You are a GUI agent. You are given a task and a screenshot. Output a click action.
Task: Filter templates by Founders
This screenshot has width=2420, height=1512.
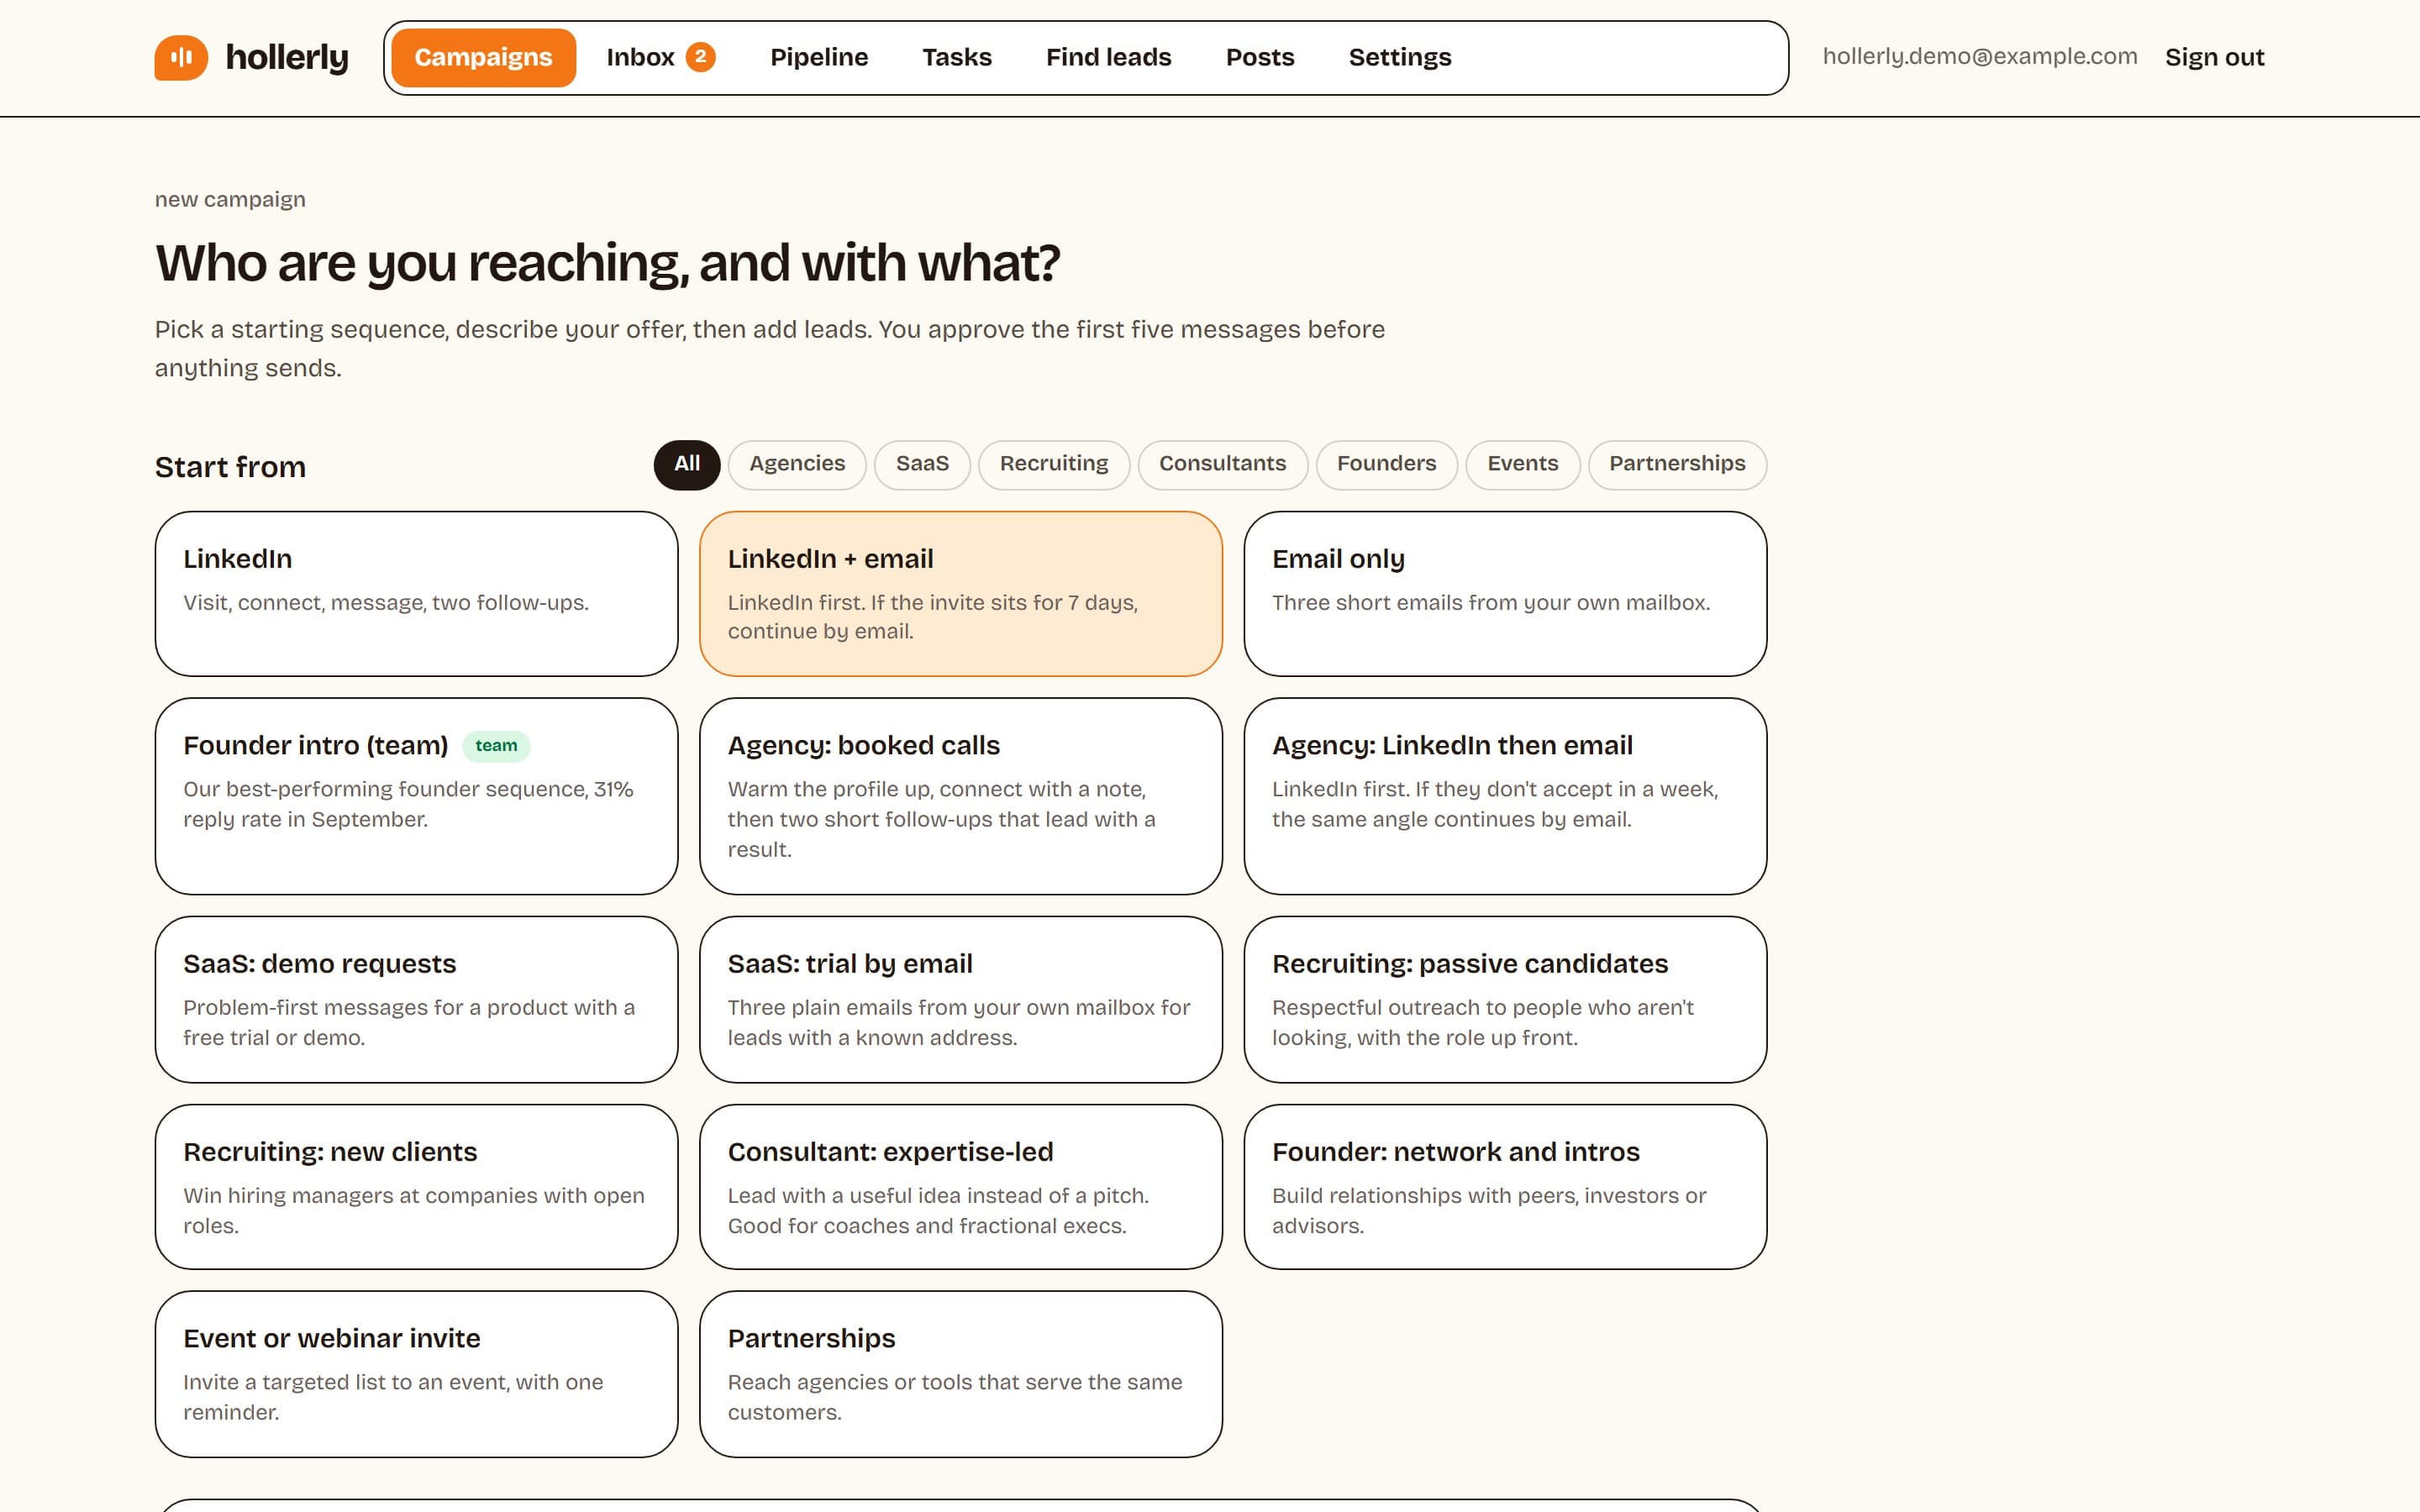pyautogui.click(x=1386, y=464)
